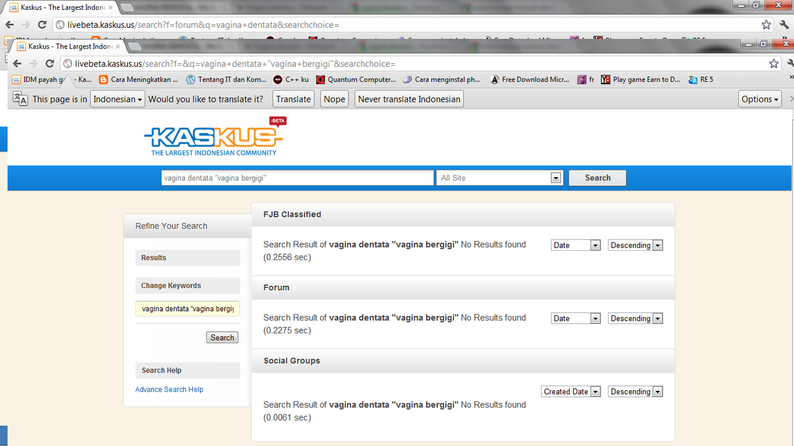The image size is (794, 446).
Task: Click Forum section header
Action: tap(463, 287)
